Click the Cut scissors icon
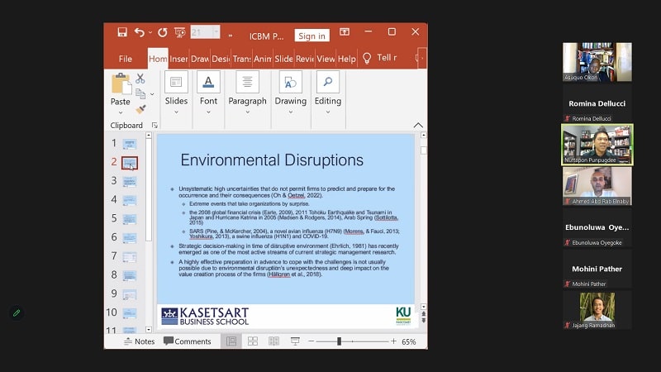The height and width of the screenshot is (372, 661). 140,79
